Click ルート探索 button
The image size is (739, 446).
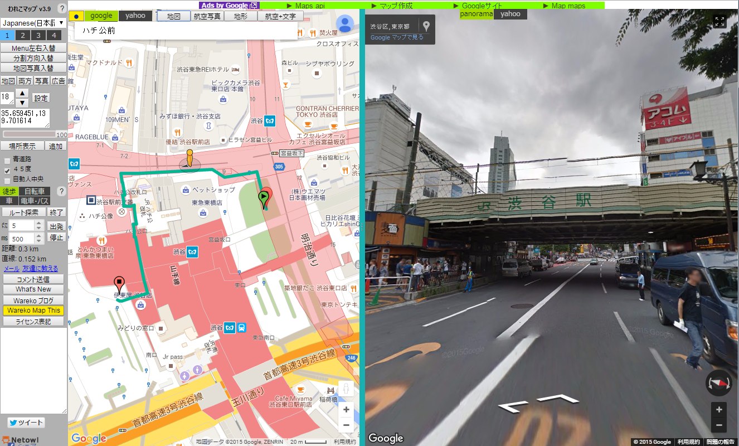23,212
